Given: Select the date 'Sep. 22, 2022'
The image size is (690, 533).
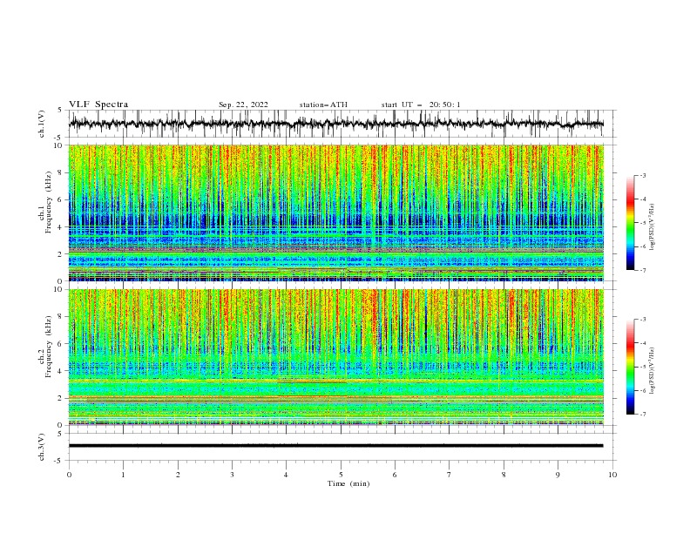Looking at the screenshot, I should 243,105.
